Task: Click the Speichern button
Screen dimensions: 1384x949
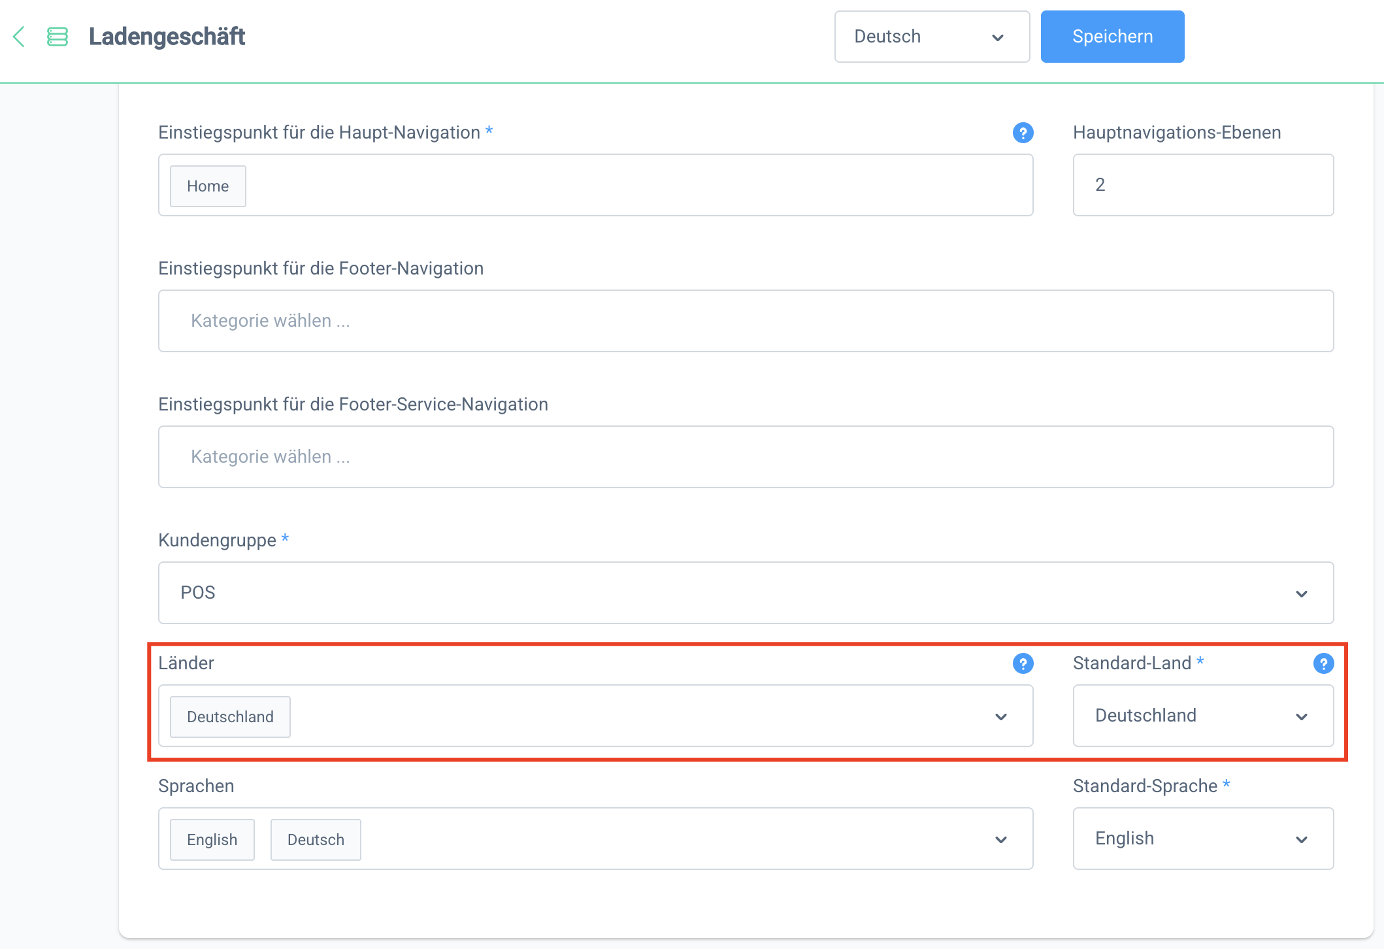Action: click(1112, 37)
